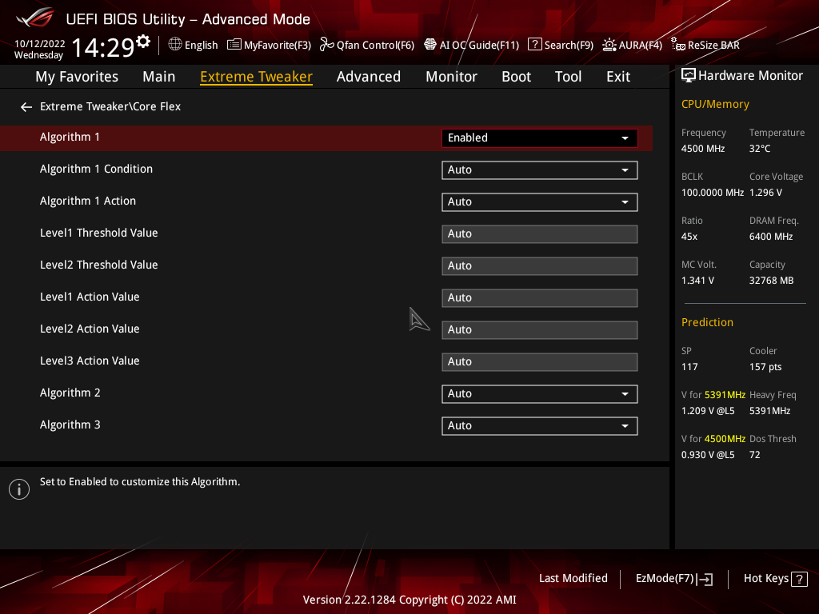Click the 157 pts cooler value

[x=765, y=367]
